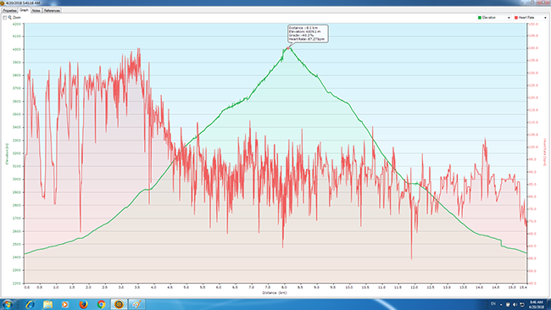The height and width of the screenshot is (310, 551).
Task: Open the Windows Start menu
Action: [8, 304]
